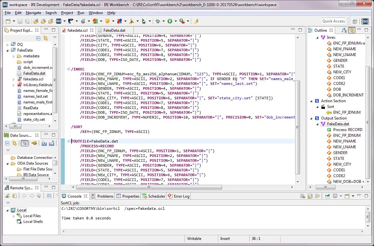Viewport: 374px width, 246px height.
Task: Expand Local Files in Remote Systems
Action: tap(13, 216)
